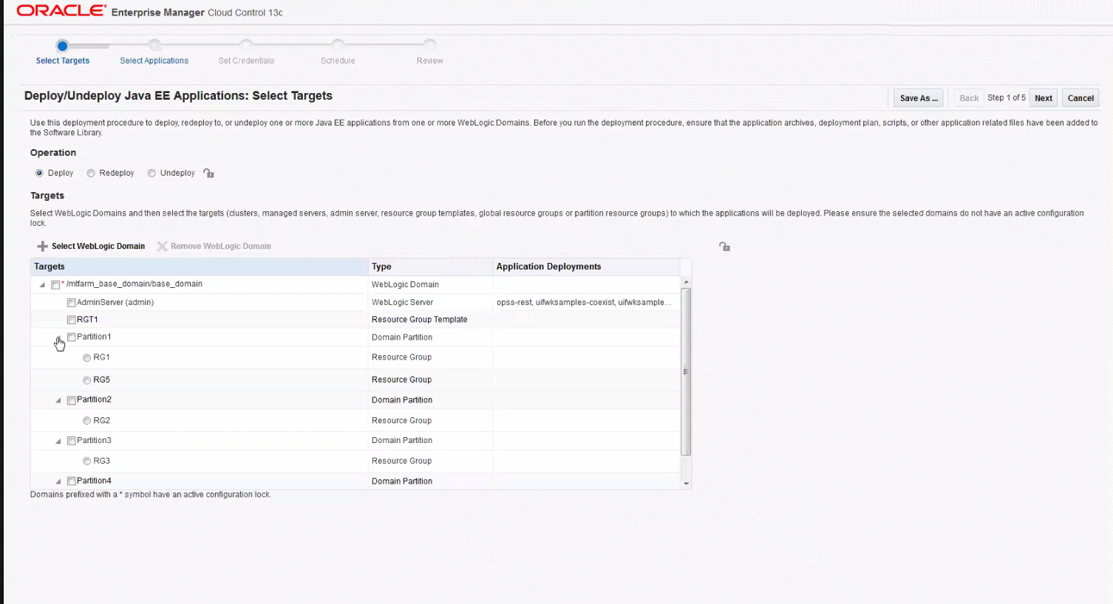
Task: Click the lock icon right of Remove WebLogic Domain
Action: (724, 247)
